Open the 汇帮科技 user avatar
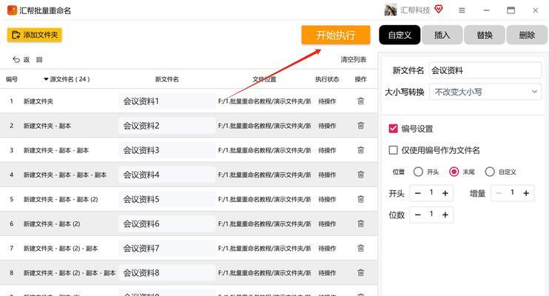The width and height of the screenshot is (549, 296). tap(390, 10)
